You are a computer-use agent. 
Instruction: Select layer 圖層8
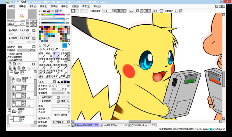[21, 119]
